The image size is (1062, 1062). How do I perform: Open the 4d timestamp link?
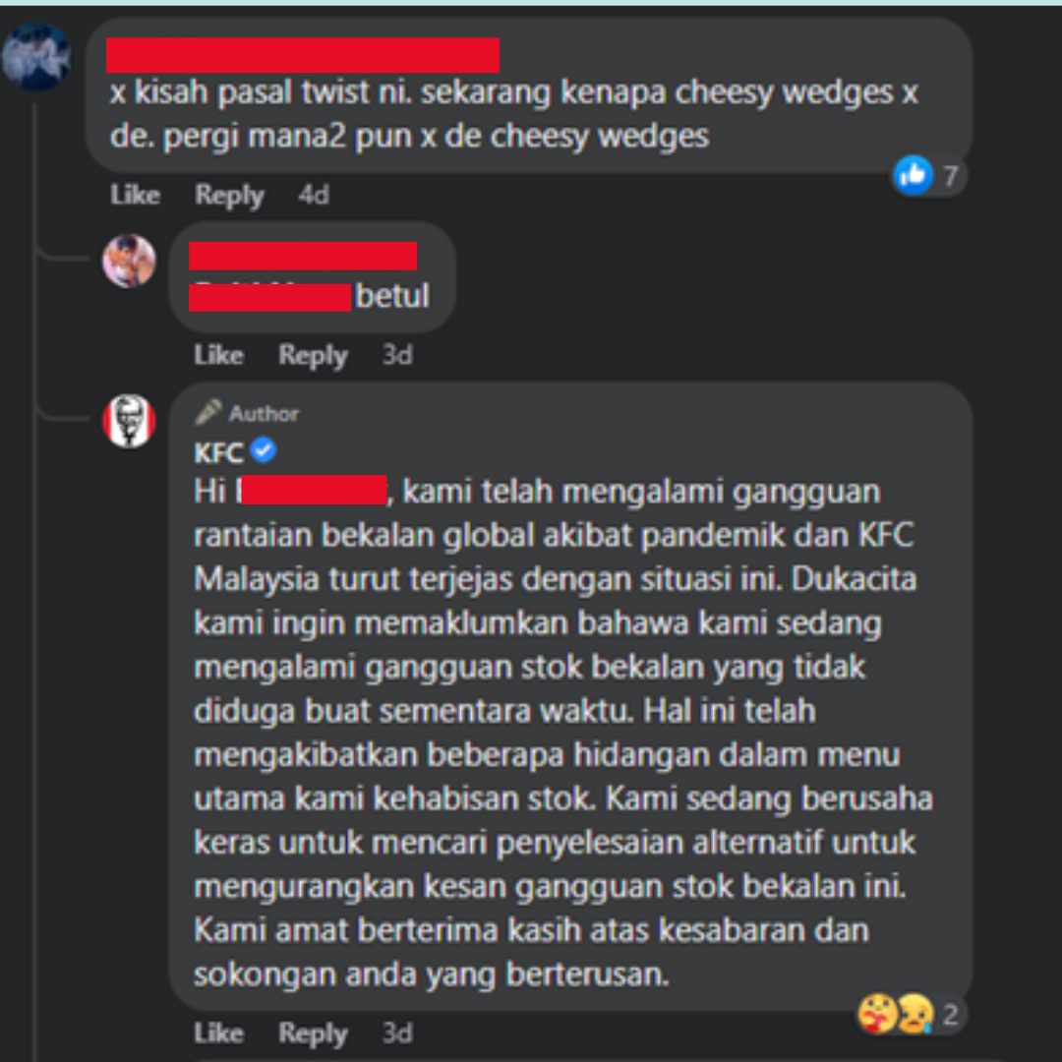(x=314, y=195)
